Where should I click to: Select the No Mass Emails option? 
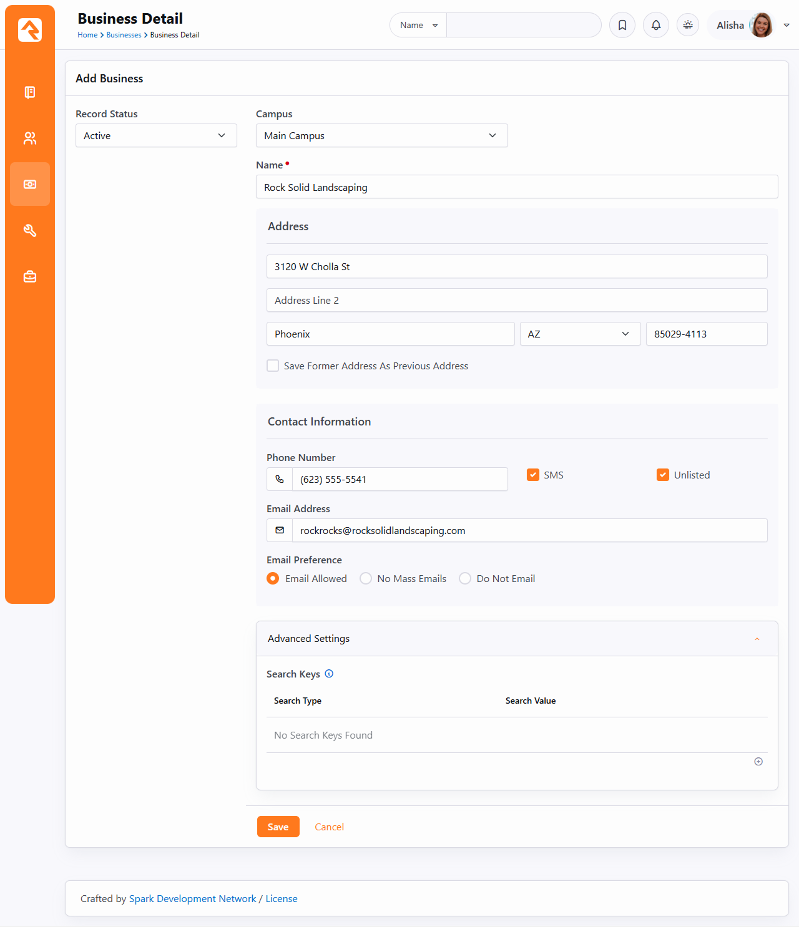(x=366, y=579)
